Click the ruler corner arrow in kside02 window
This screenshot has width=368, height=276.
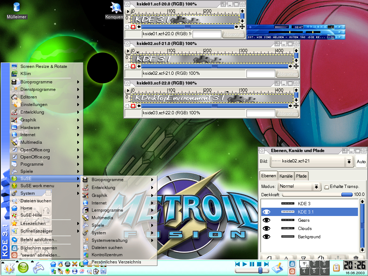tap(128, 51)
